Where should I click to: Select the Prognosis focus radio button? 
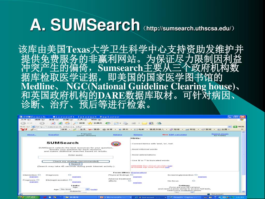(x=38, y=180)
